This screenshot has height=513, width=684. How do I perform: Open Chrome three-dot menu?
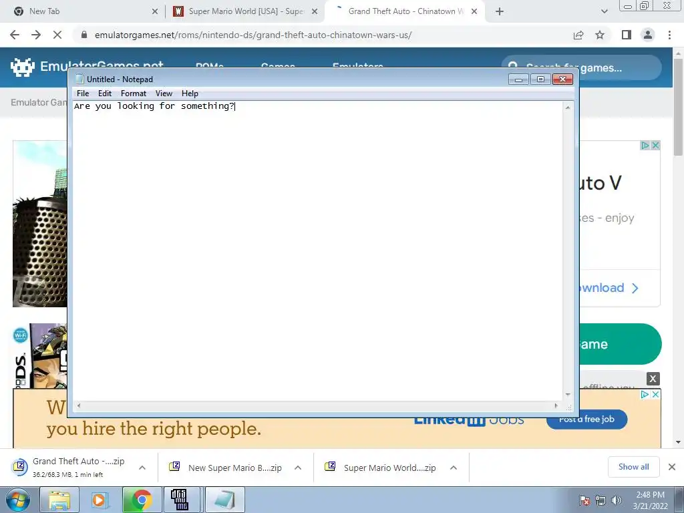pos(669,35)
